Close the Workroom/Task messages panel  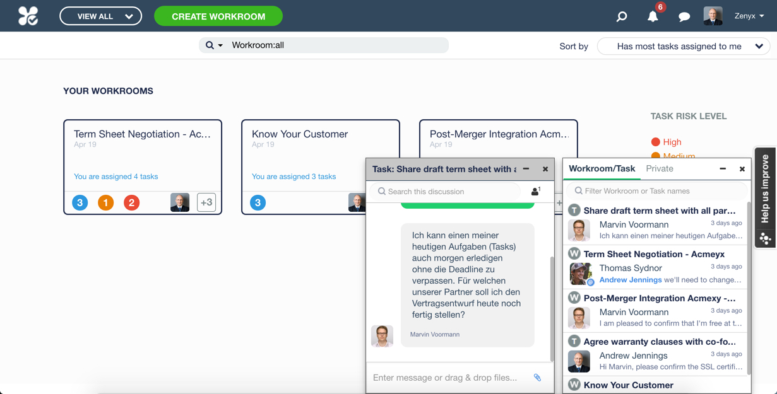[742, 169]
